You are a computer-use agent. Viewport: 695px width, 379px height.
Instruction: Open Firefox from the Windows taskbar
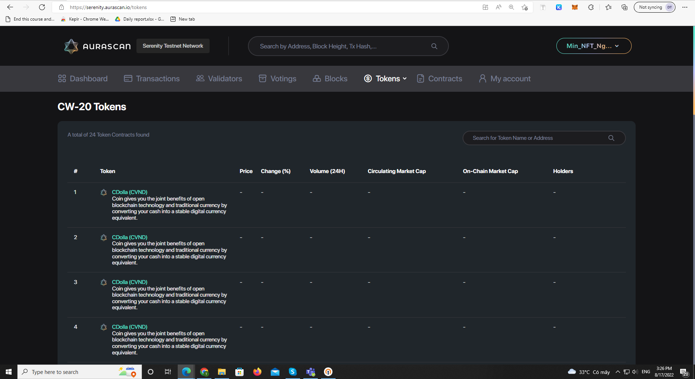point(257,372)
